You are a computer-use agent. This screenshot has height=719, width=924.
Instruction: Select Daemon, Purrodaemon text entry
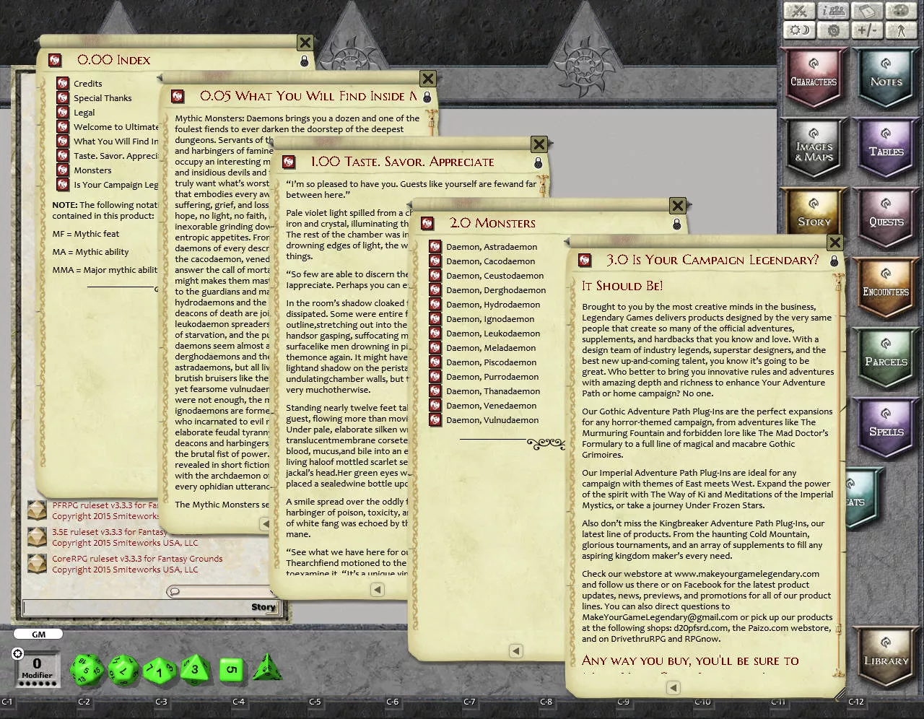492,377
